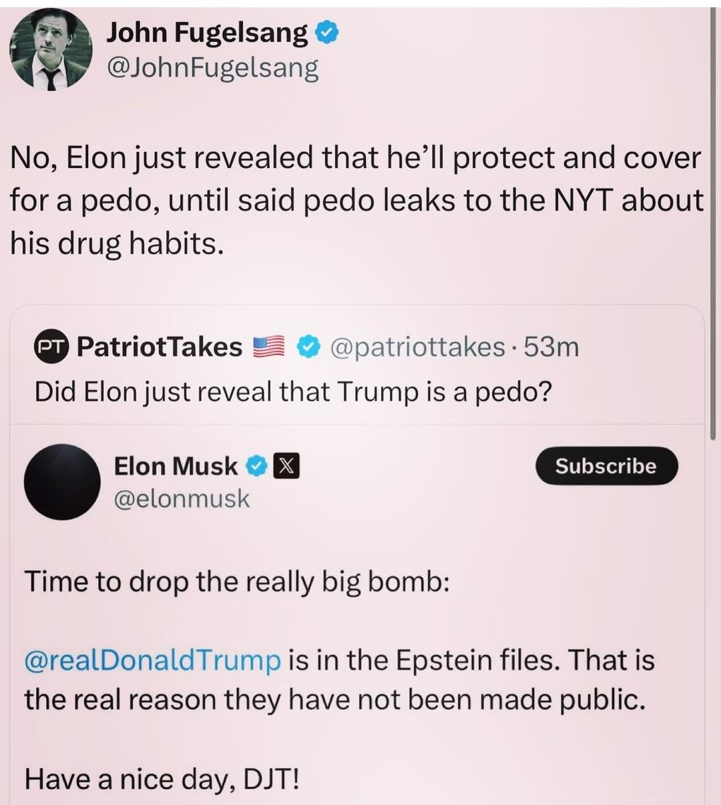Click the US flag emoji beside PatriotTakes
Viewport: 721px width, 805px height.
coord(268,347)
